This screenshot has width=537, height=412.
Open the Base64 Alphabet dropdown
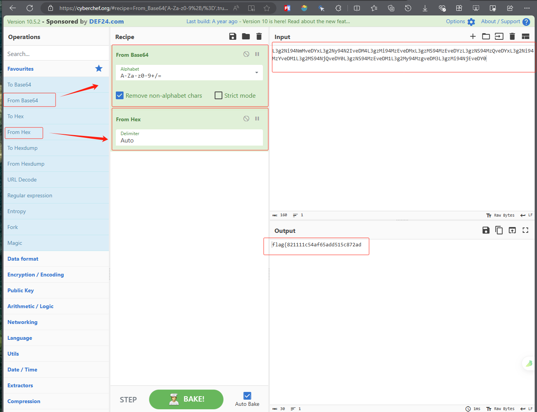189,73
